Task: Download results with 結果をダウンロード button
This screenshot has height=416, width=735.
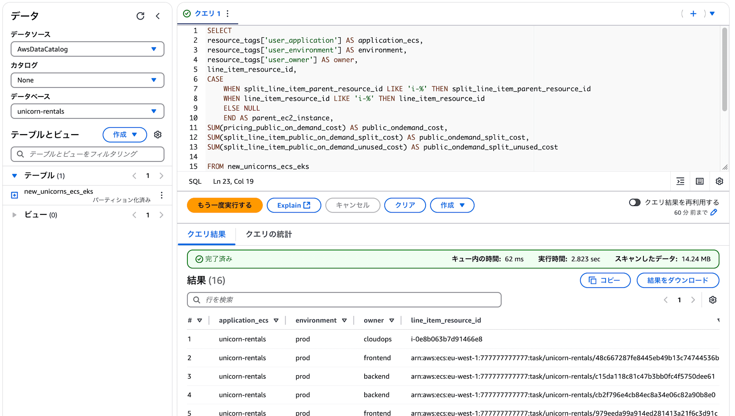Action: tap(678, 281)
